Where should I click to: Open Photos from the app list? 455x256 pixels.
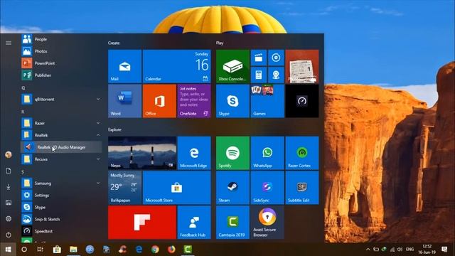[x=62, y=51]
